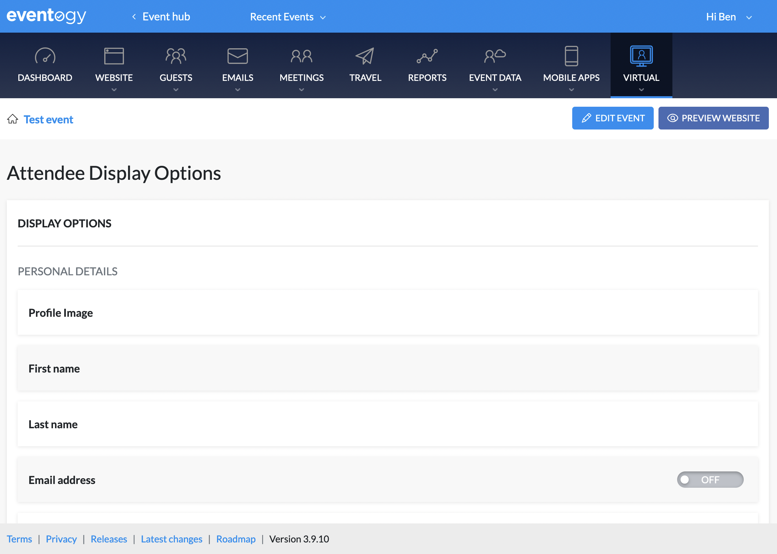The image size is (777, 554).
Task: Click the Edit Event button
Action: tap(612, 118)
